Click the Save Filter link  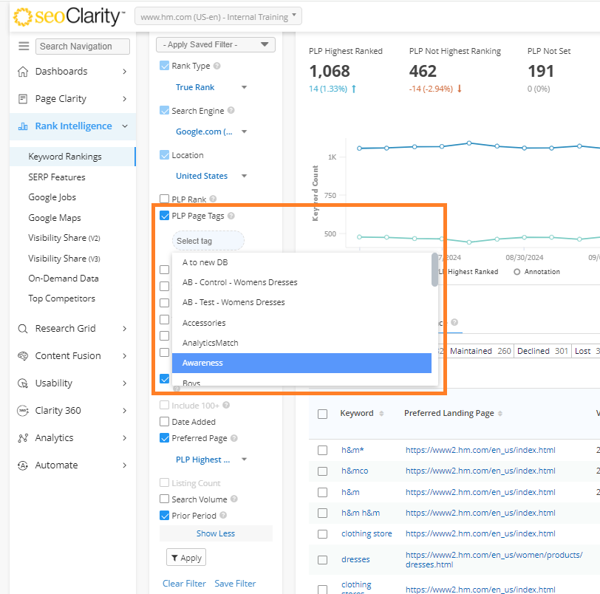[235, 584]
